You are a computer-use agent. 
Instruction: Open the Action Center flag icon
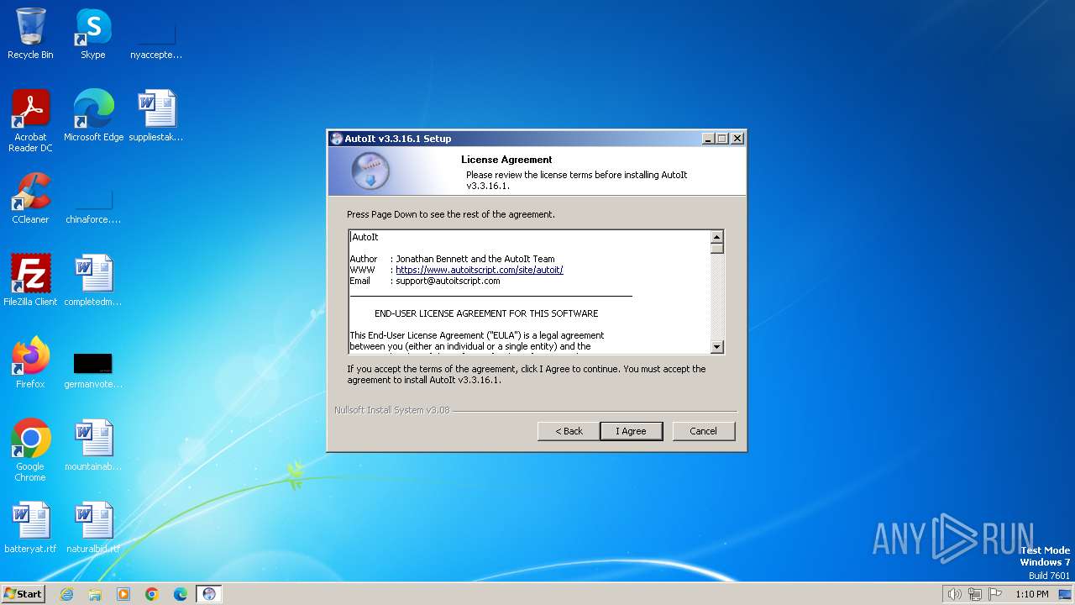tap(995, 594)
